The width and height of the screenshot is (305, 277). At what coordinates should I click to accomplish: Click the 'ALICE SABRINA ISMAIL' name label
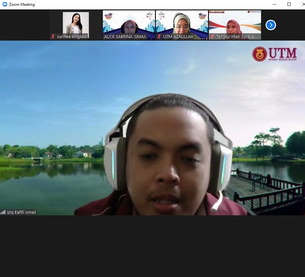coord(125,37)
